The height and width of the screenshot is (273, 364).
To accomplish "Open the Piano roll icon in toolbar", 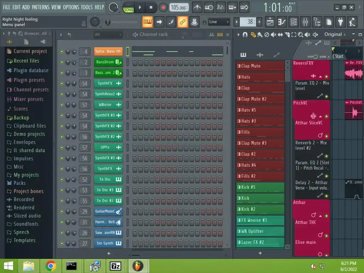I will click(282, 22).
